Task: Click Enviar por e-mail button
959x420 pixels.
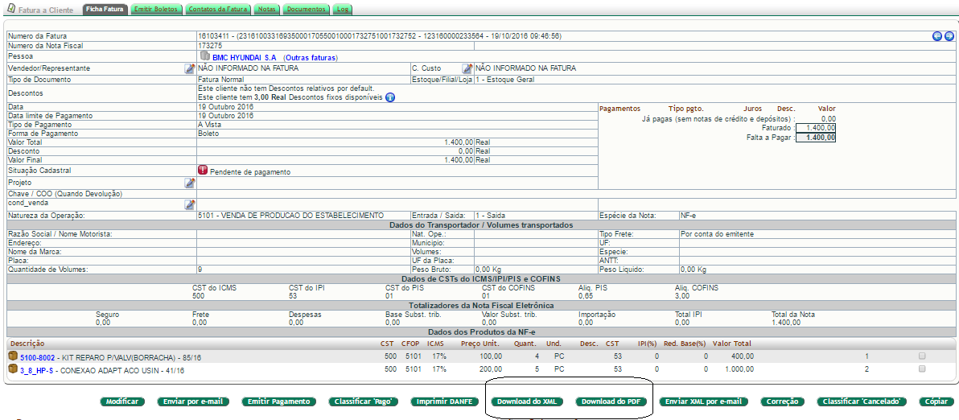Action: coord(193,401)
